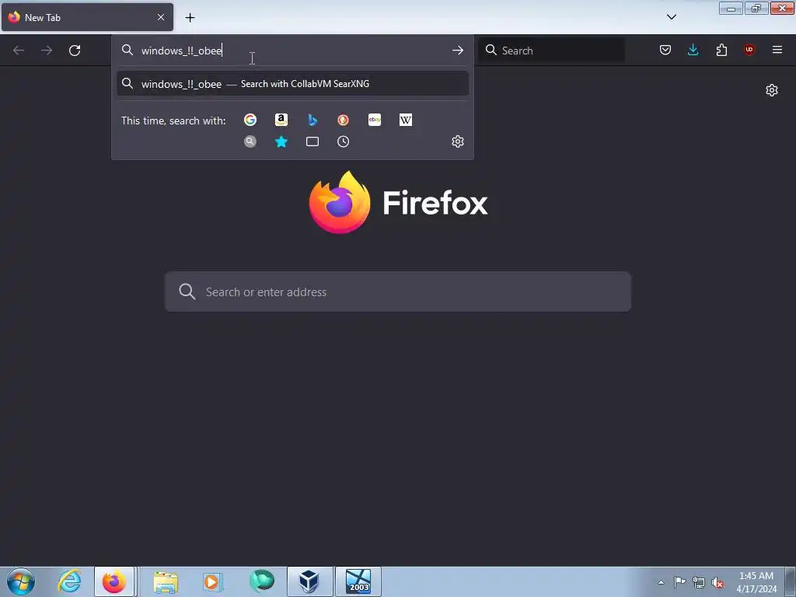Reload the current page
This screenshot has width=796, height=597.
pos(75,51)
